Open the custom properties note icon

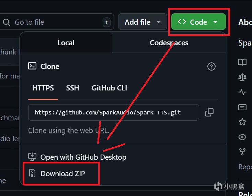tap(242, 107)
